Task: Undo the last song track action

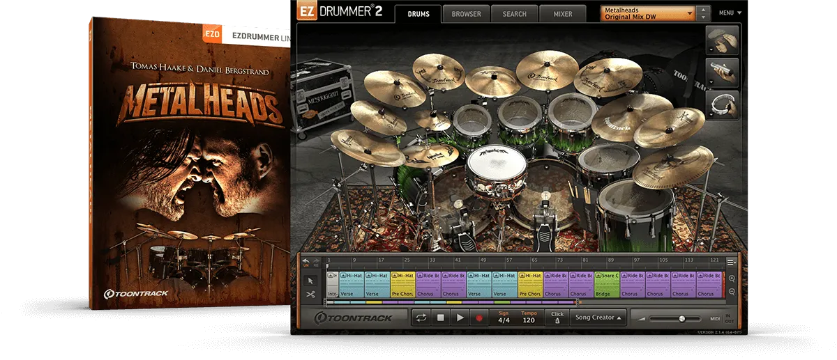Action: [x=306, y=261]
